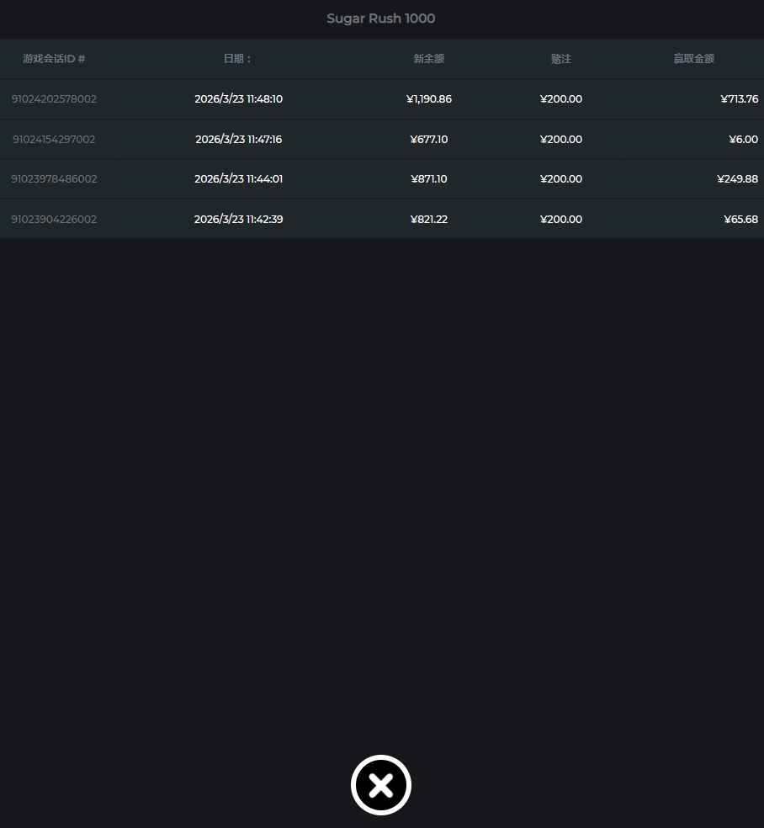Open session ID 91023978486002
The width and height of the screenshot is (764, 828).
54,179
